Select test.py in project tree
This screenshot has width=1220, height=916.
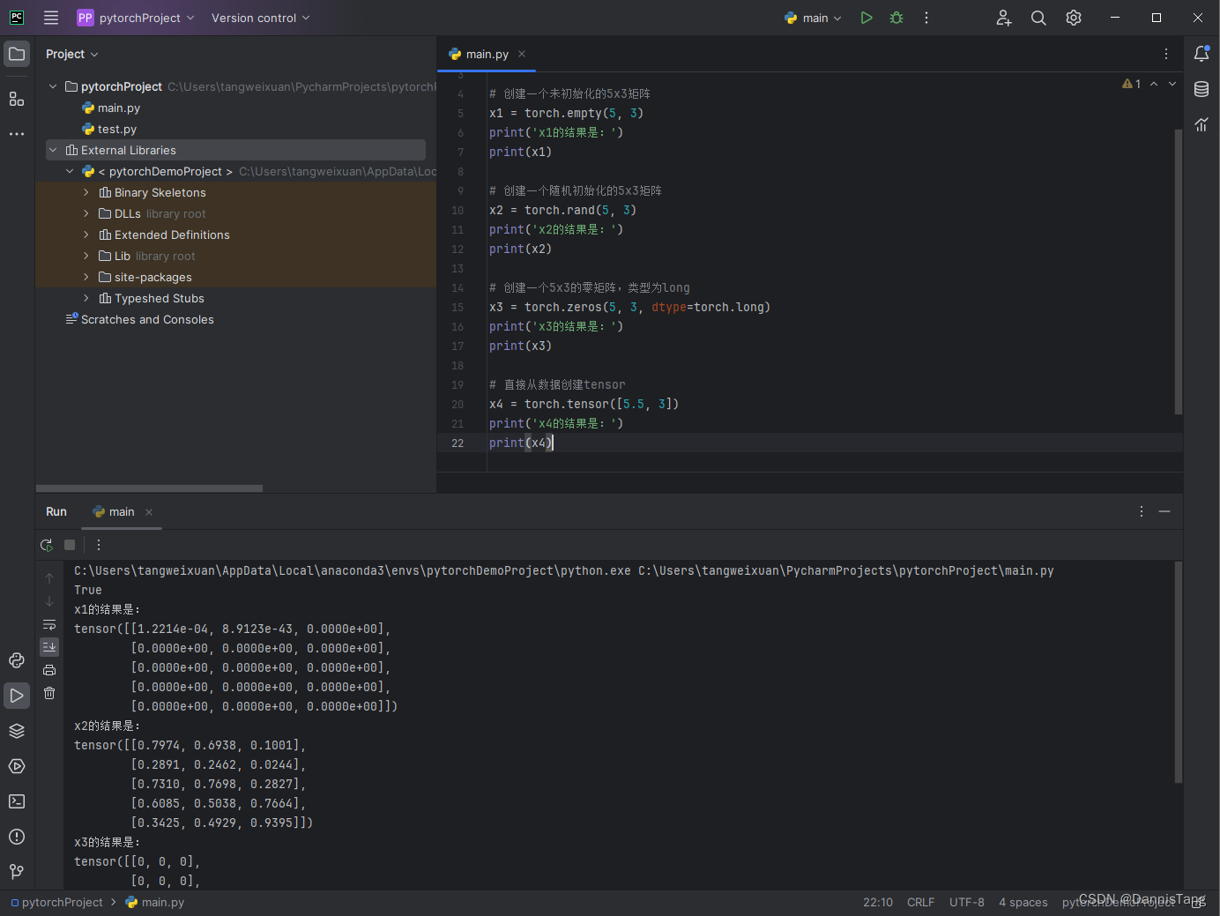[109, 129]
